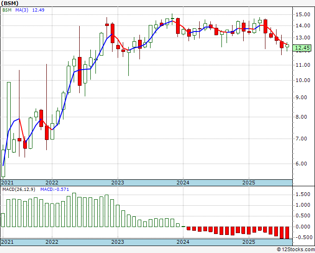Viewport: 315px width, 253px height.
Task: Click 2024 on the price chart timeline
Action: tap(183, 183)
